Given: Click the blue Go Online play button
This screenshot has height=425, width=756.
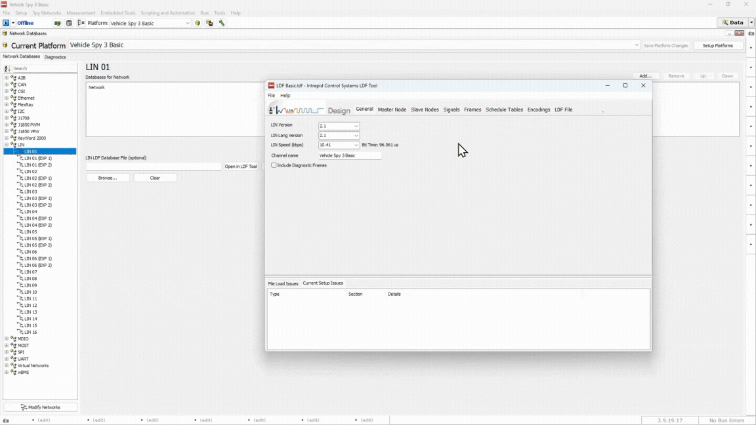Looking at the screenshot, I should click(6, 23).
